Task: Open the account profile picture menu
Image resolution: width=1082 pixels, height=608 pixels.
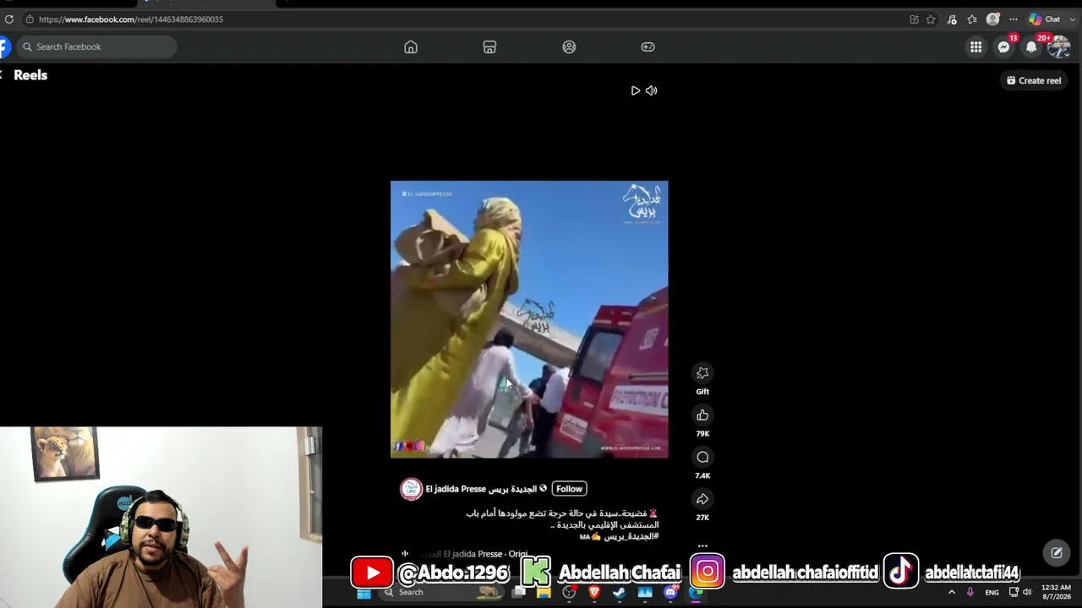Action: click(x=1059, y=47)
